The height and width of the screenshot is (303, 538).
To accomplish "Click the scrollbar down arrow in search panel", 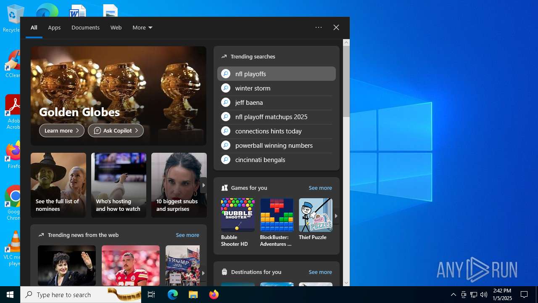I will point(346,283).
